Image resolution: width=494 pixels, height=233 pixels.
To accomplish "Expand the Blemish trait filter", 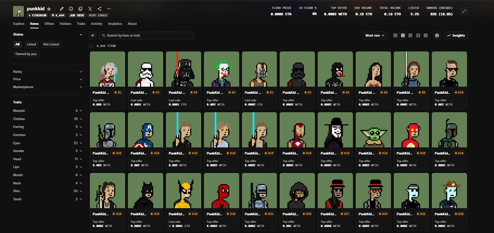I will tap(48, 111).
